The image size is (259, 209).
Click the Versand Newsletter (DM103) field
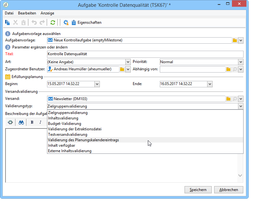coord(136,99)
